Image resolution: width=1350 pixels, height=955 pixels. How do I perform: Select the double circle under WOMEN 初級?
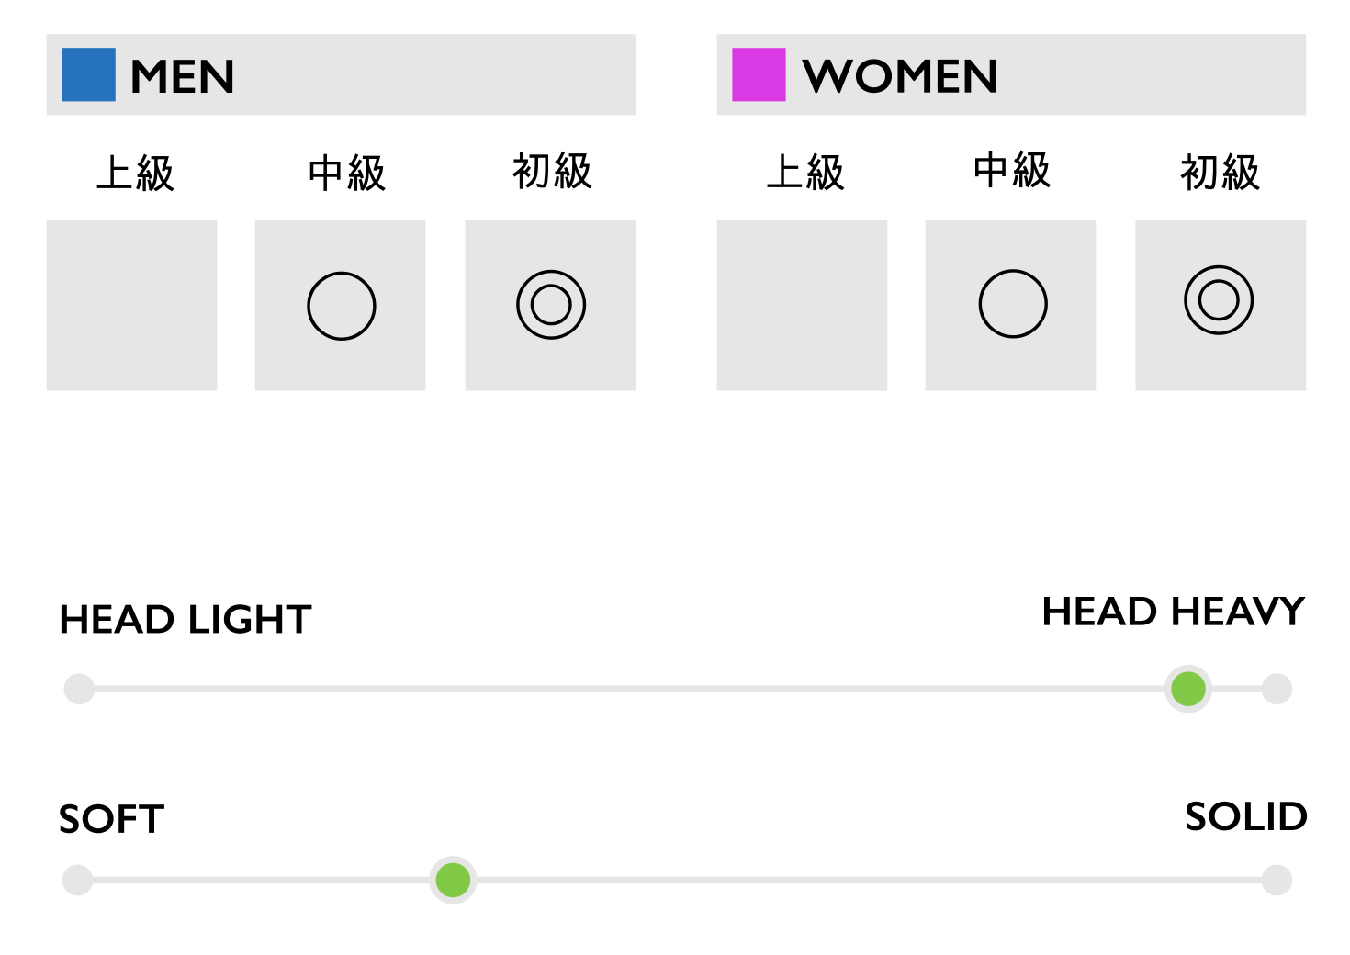coord(1219,300)
